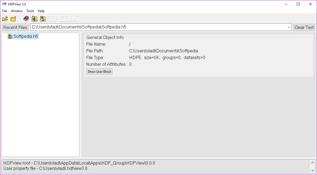Click the Open file toolbar icon
317x175 pixels.
click(5, 19)
